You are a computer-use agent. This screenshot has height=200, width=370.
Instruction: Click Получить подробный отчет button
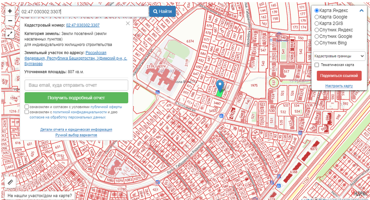[76, 98]
